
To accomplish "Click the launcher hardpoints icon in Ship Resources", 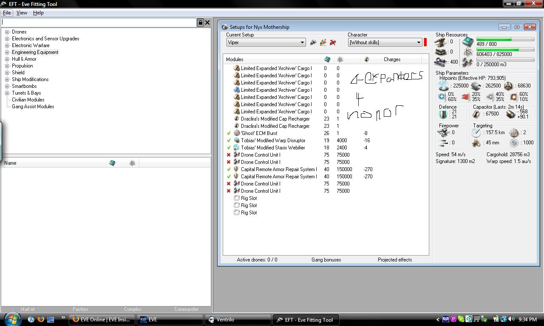I will point(440,52).
